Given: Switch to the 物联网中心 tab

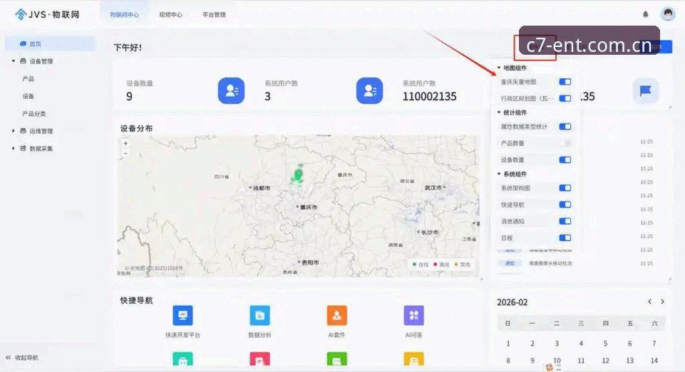Looking at the screenshot, I should coord(125,14).
